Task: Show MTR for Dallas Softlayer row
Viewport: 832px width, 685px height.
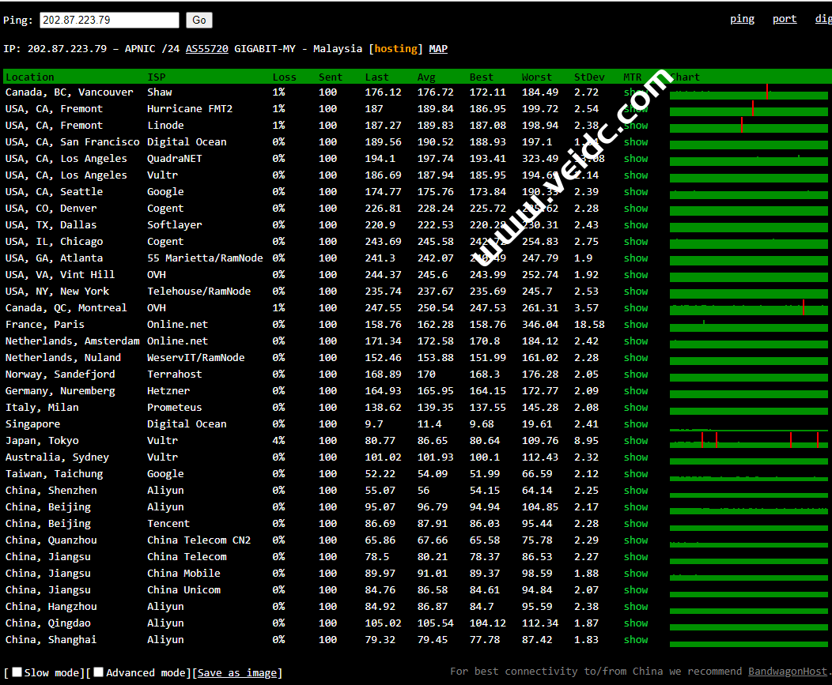Action: point(636,225)
